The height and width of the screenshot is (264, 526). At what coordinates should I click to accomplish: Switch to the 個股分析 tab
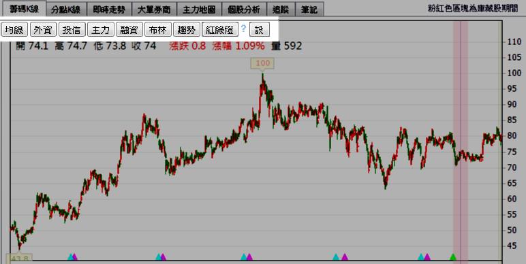pos(244,10)
